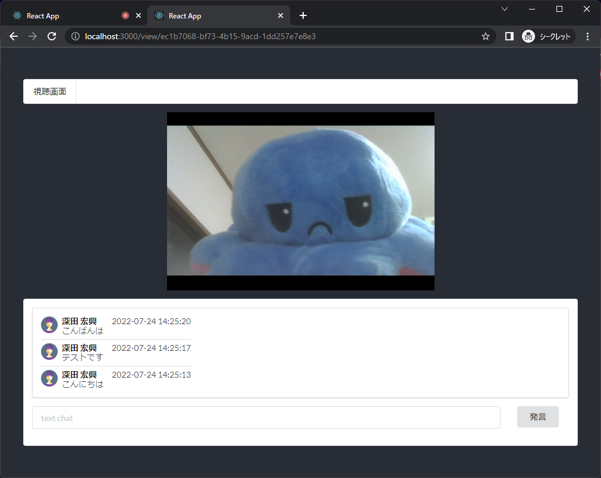This screenshot has width=601, height=478.
Task: Click avatar next to こんにちは message
Action: 49,378
